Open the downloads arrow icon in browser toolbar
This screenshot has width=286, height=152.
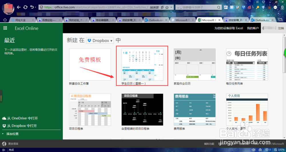(x=282, y=7)
